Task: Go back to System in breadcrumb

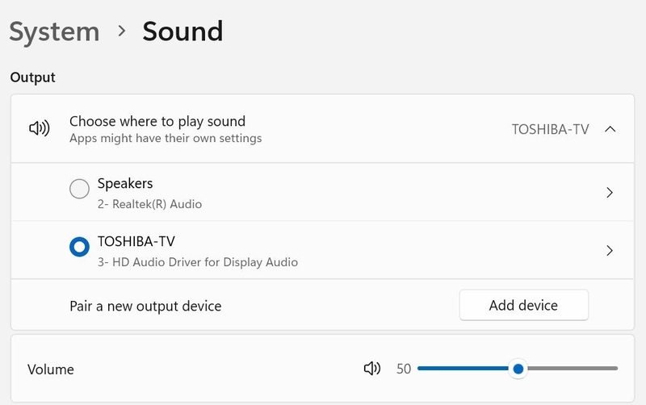Action: pyautogui.click(x=54, y=31)
